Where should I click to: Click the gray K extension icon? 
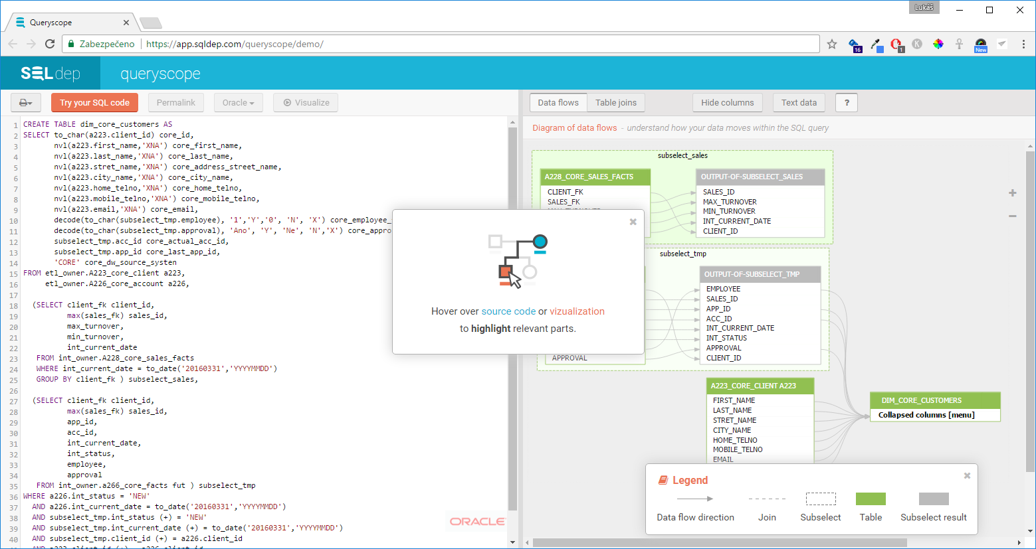[x=917, y=44]
